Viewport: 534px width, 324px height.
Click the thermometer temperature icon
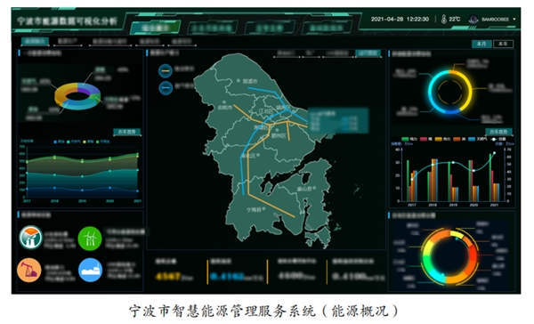[x=444, y=19]
